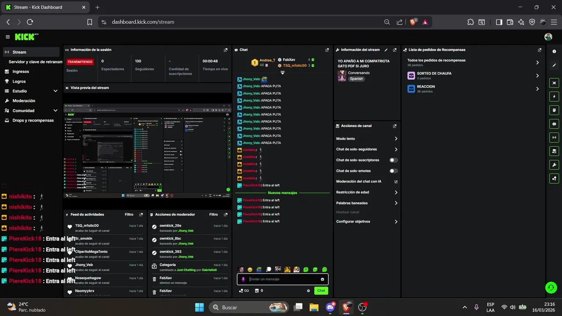The image size is (562, 316).
Task: Open Windows Start menu
Action: point(199,307)
